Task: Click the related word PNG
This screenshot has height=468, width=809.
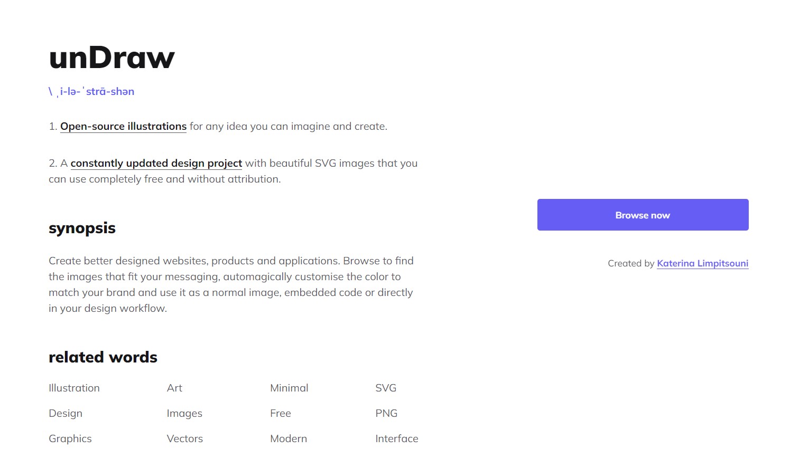Action: [386, 414]
